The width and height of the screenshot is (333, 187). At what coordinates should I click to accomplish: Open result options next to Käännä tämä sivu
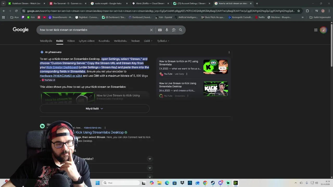coord(105,128)
